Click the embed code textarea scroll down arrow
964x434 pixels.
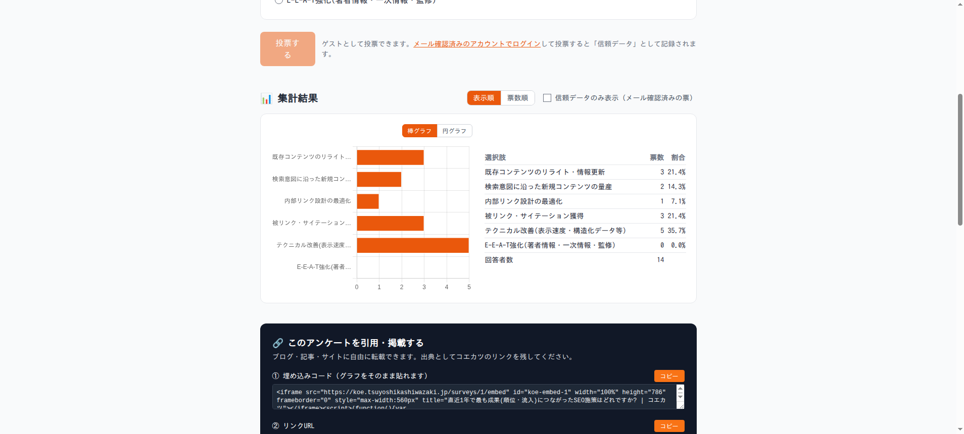pyautogui.click(x=680, y=397)
